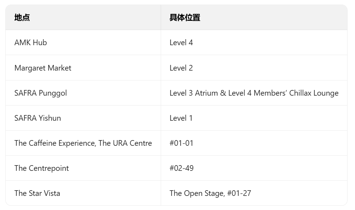Click the Level 2 cell
Screen dimensions: 355x210
click(181, 68)
